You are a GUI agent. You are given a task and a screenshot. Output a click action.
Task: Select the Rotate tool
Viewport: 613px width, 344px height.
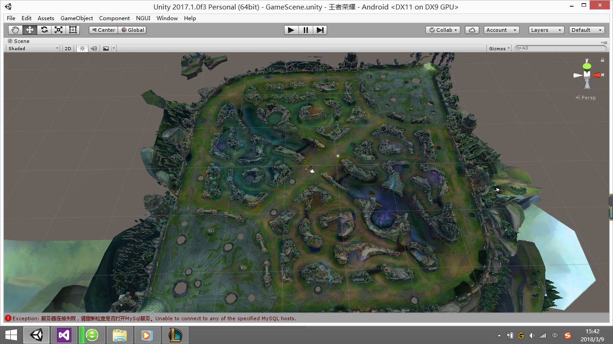tap(44, 30)
